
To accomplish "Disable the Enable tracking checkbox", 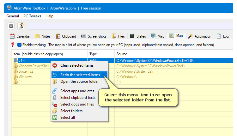I will pos(20,45).
